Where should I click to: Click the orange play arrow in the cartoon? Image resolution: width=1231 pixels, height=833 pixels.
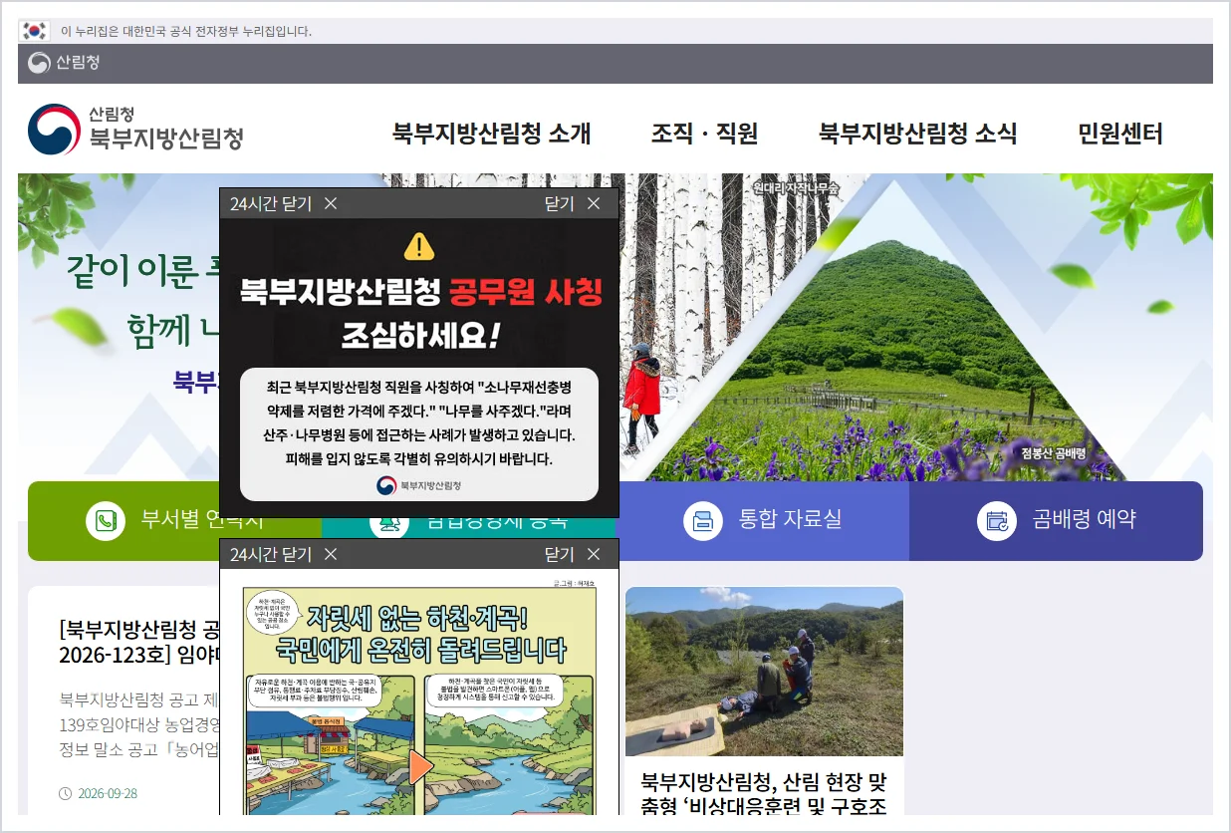pyautogui.click(x=420, y=767)
